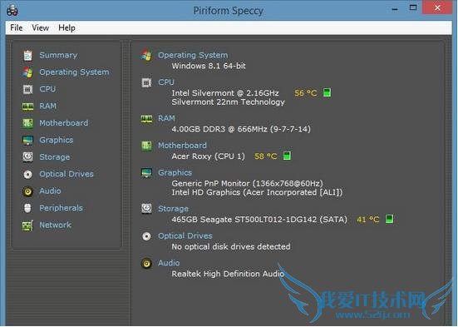458x327 pixels.
Task: Click the Optical Drives disc icon in sidebar
Action: [x=27, y=175]
